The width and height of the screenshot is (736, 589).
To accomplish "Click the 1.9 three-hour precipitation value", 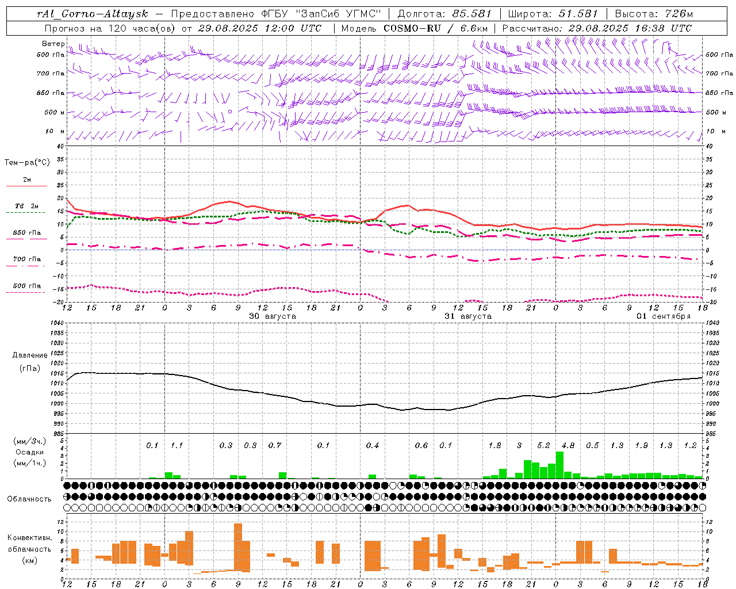I will click(x=641, y=446).
